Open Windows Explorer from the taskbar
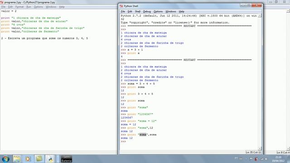This screenshot has width=290, height=163. [17, 159]
